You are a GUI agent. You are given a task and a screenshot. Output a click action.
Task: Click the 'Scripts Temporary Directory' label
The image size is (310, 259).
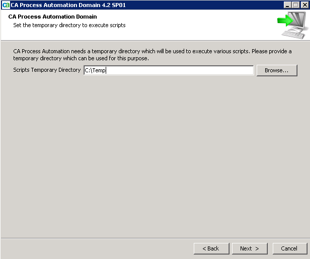[x=47, y=70]
